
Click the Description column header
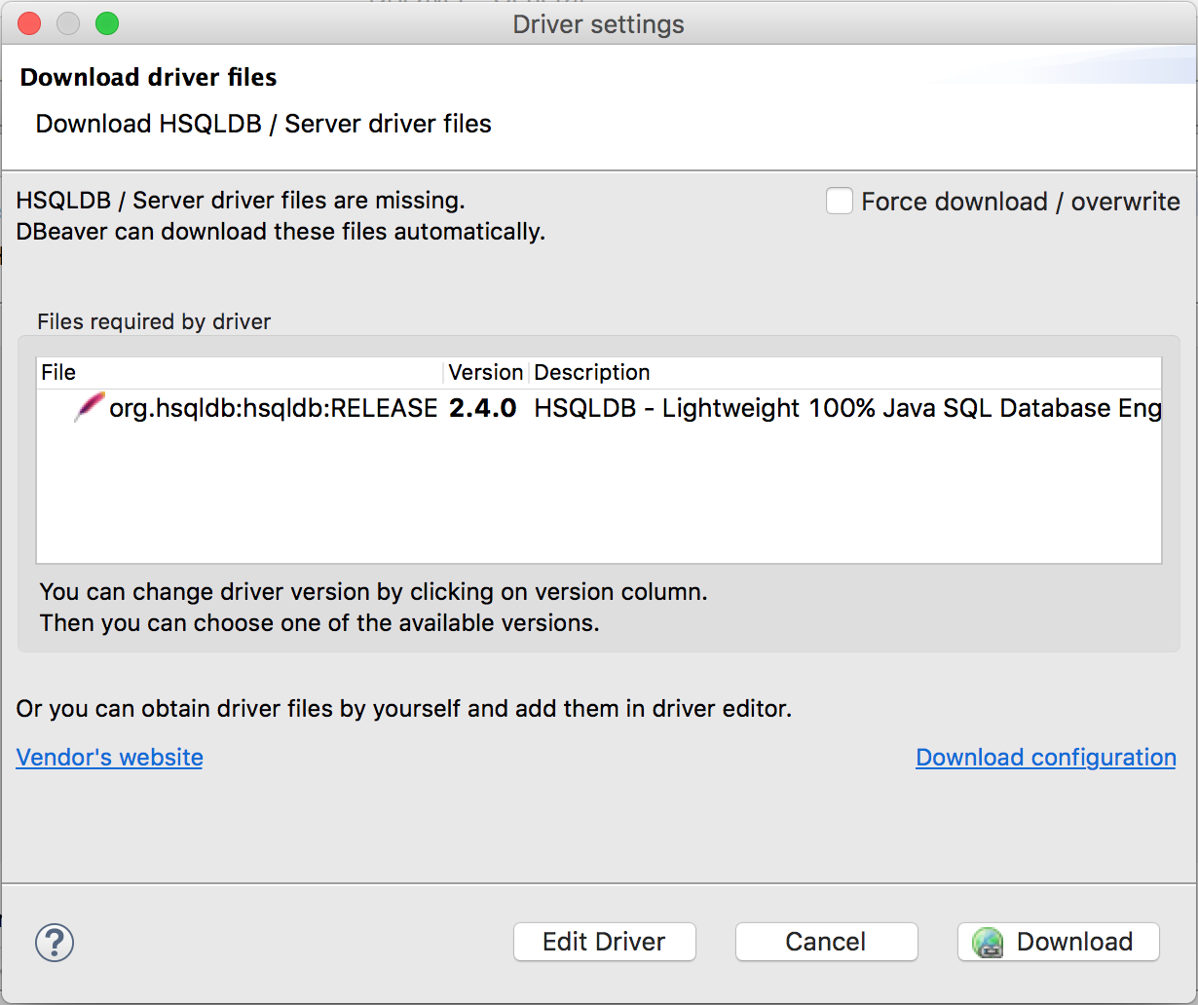[x=591, y=372]
